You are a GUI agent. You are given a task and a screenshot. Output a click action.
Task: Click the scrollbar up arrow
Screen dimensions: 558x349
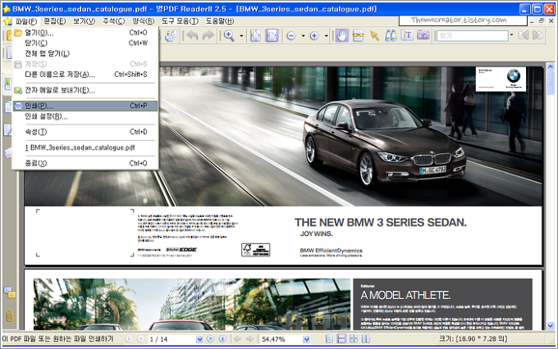pyautogui.click(x=550, y=67)
